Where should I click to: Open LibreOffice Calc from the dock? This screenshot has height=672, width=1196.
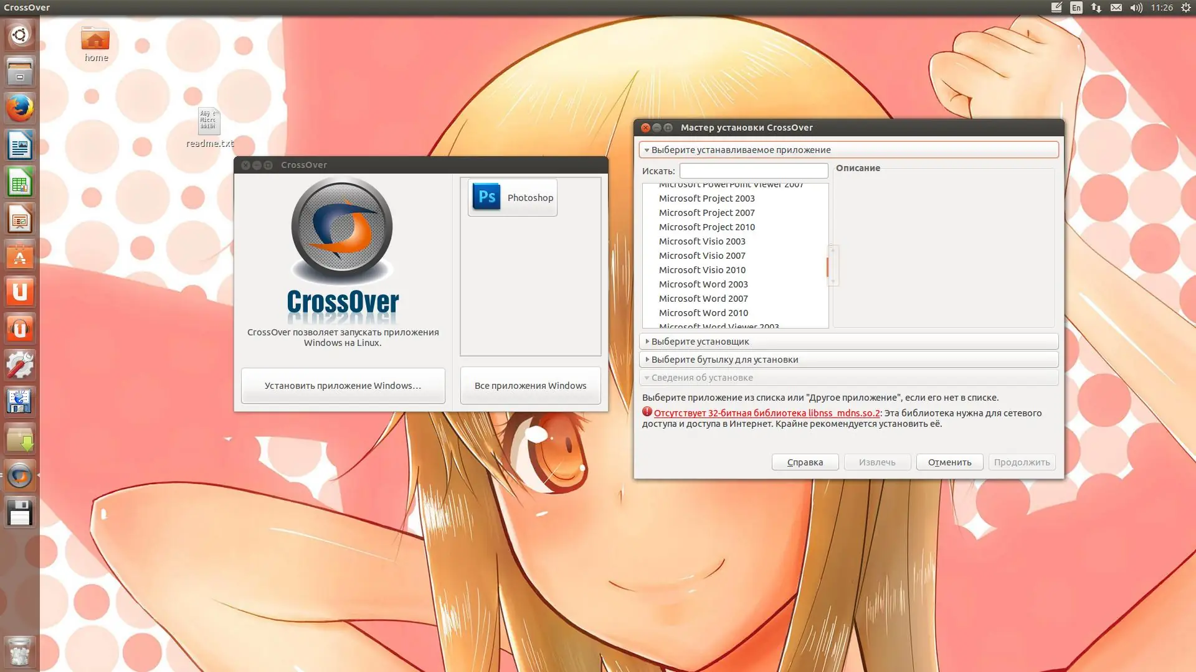[19, 182]
